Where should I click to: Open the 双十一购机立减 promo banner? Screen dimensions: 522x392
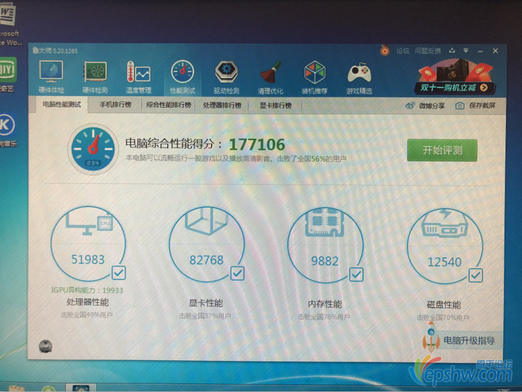456,77
